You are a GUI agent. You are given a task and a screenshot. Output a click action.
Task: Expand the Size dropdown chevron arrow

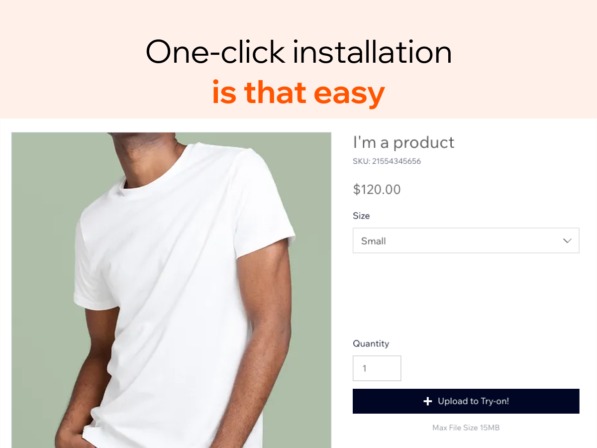(567, 241)
